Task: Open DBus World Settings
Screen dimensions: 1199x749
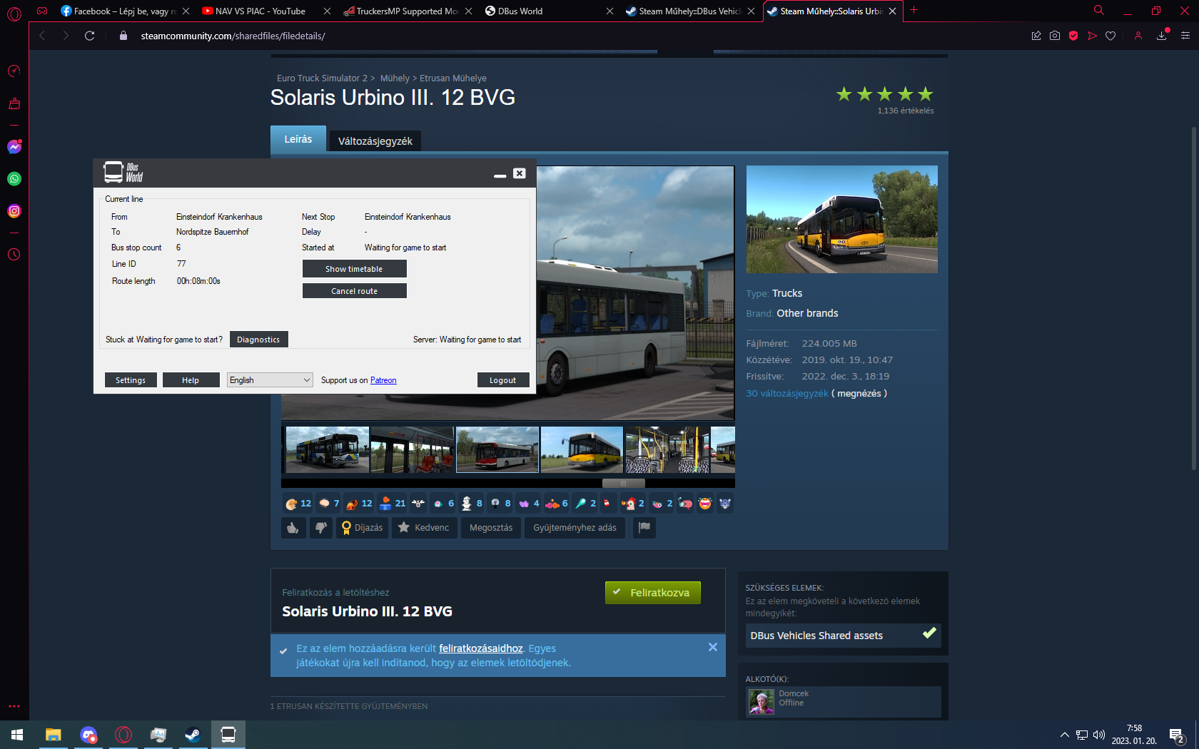Action: pos(131,380)
